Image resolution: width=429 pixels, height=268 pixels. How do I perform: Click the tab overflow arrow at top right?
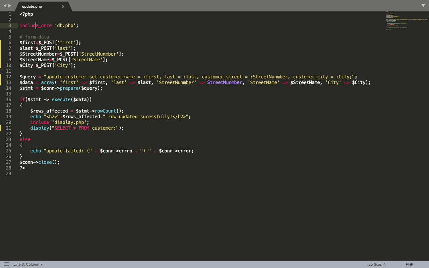click(x=423, y=6)
